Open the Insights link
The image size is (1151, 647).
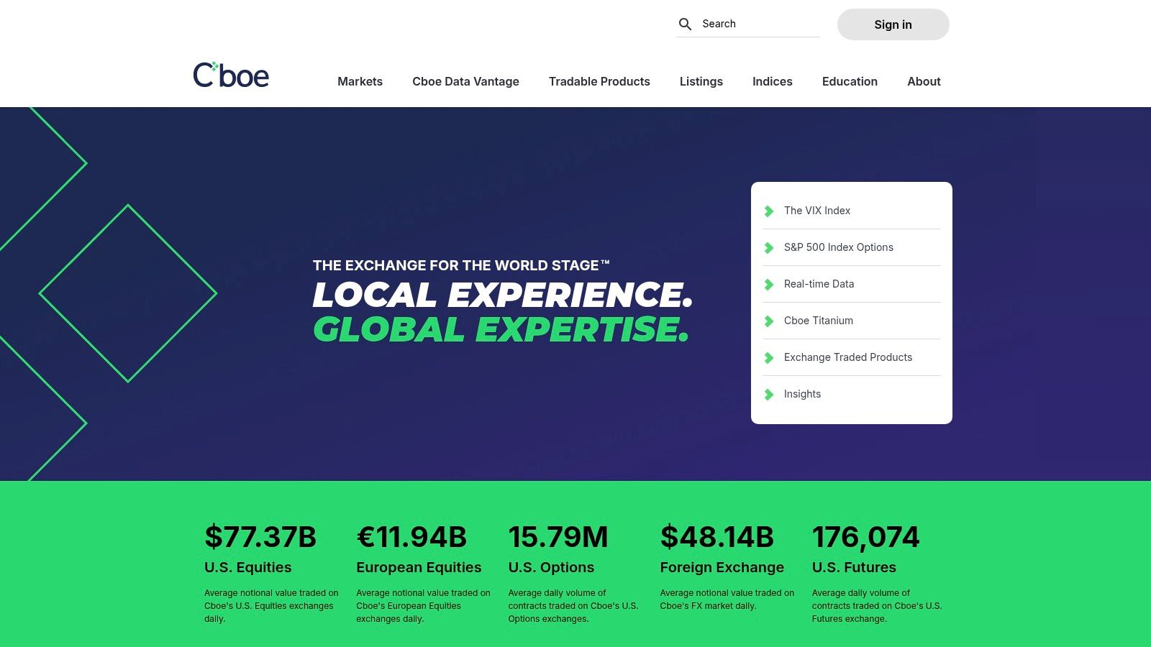pos(802,394)
